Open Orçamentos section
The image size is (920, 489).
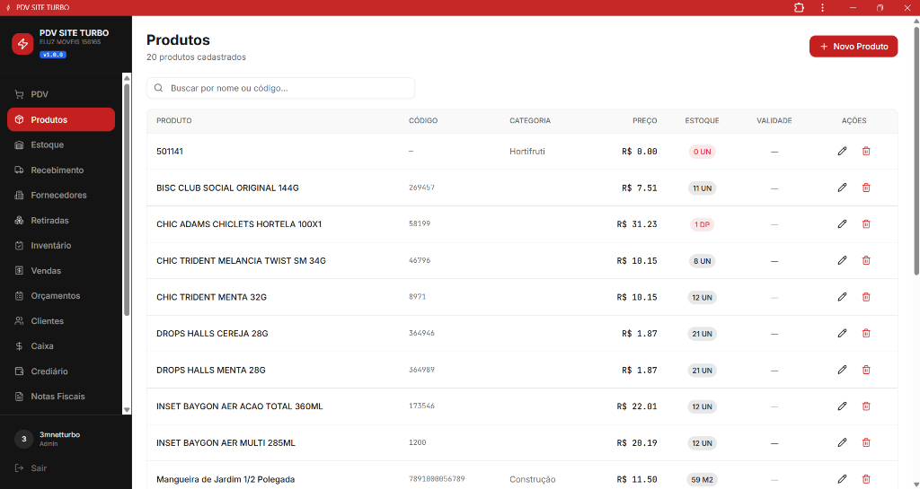point(61,296)
